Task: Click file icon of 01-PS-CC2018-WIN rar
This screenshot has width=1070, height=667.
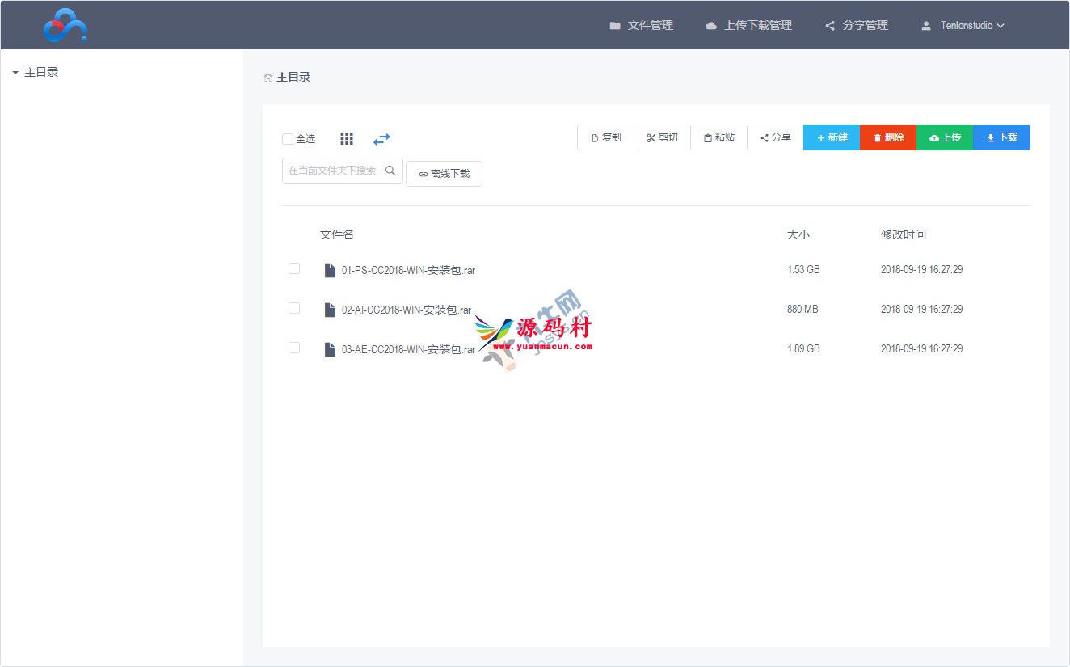Action: [329, 270]
